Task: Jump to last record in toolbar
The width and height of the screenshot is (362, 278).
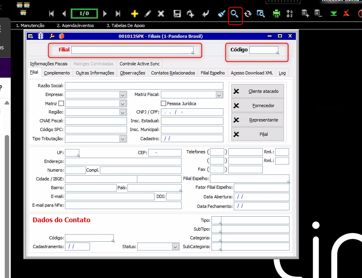Action: point(118,14)
